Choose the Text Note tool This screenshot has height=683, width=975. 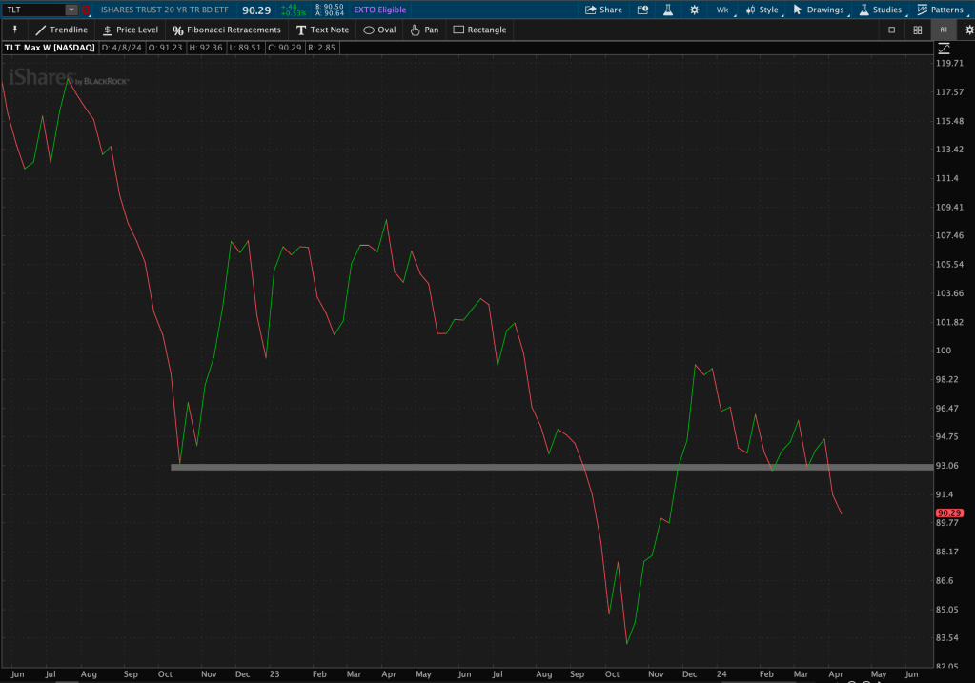point(322,30)
